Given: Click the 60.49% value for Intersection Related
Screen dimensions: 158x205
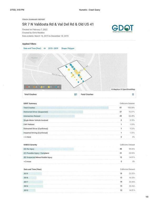Looking at the screenshot, I should click(132, 116).
